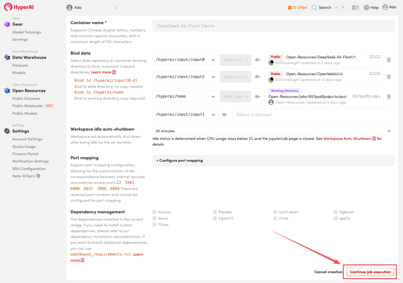Click the doc icon after Workspace Auto-Shutdown

tap(374, 138)
